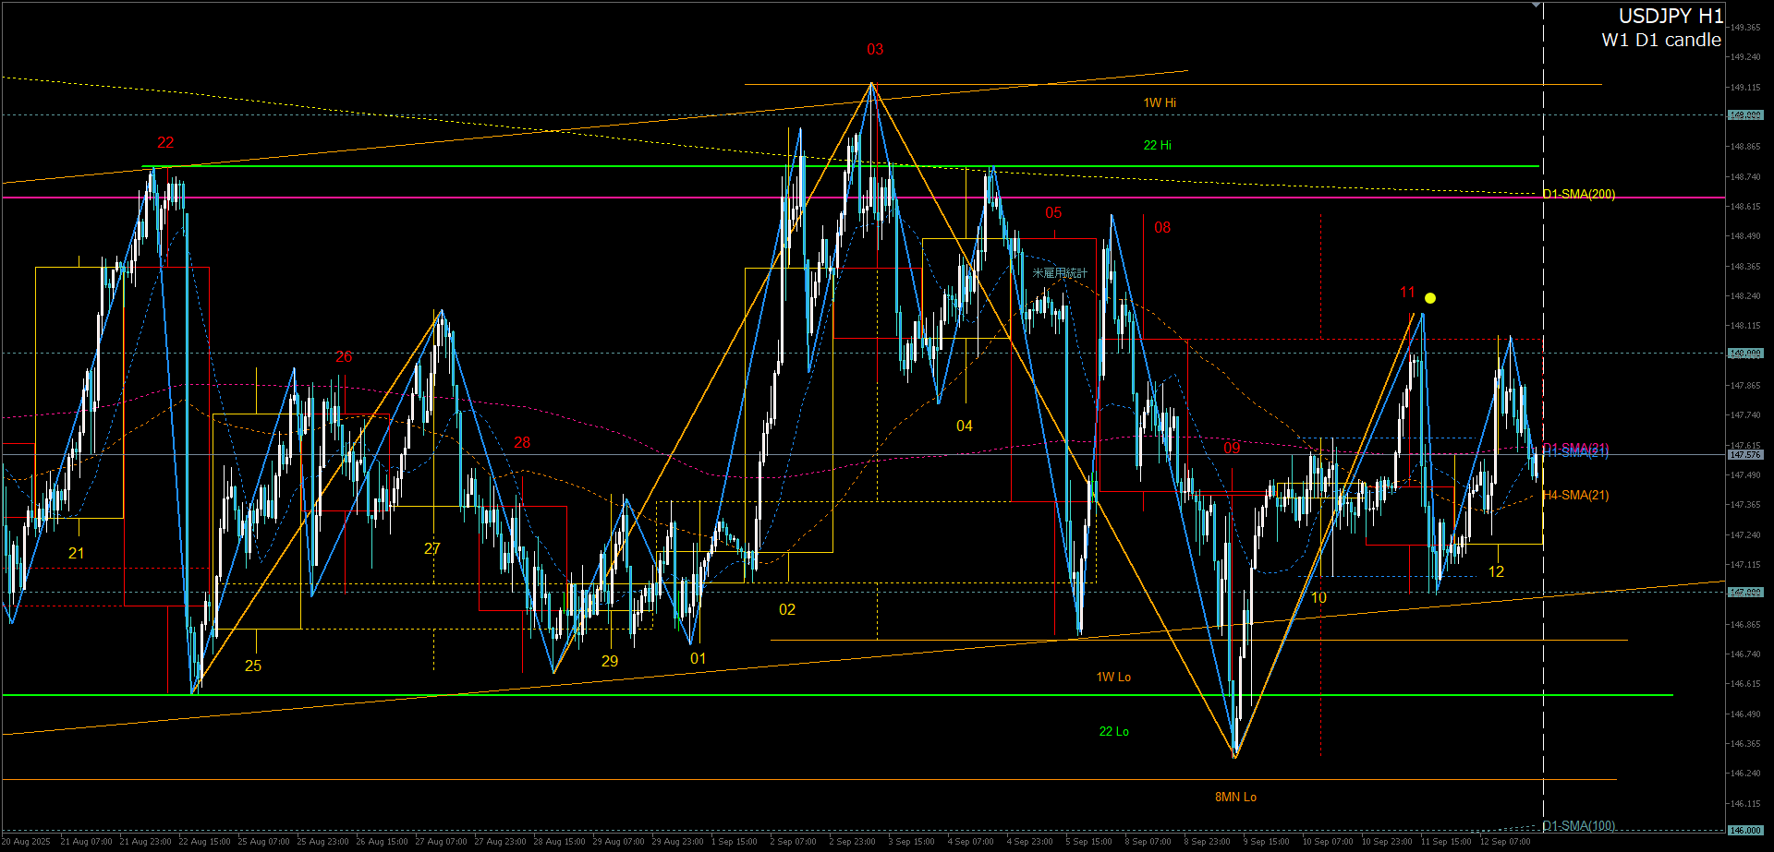The height and width of the screenshot is (852, 1774).
Task: Click the current price tag 147.576
Action: 1745,455
